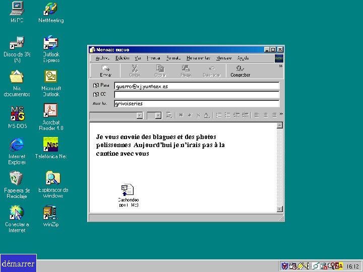The width and height of the screenshot is (363, 272).
Task: Click the Cachondeo.pps attachment icon
Action: pyautogui.click(x=128, y=190)
